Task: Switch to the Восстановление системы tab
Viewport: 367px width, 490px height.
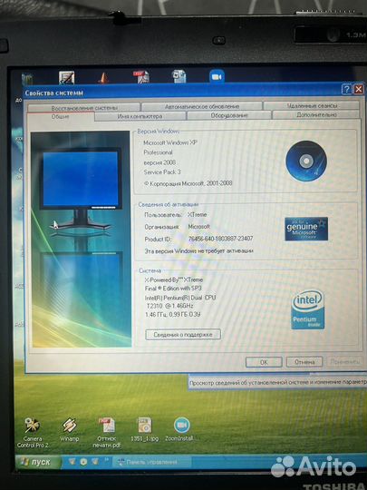Action: tap(84, 107)
